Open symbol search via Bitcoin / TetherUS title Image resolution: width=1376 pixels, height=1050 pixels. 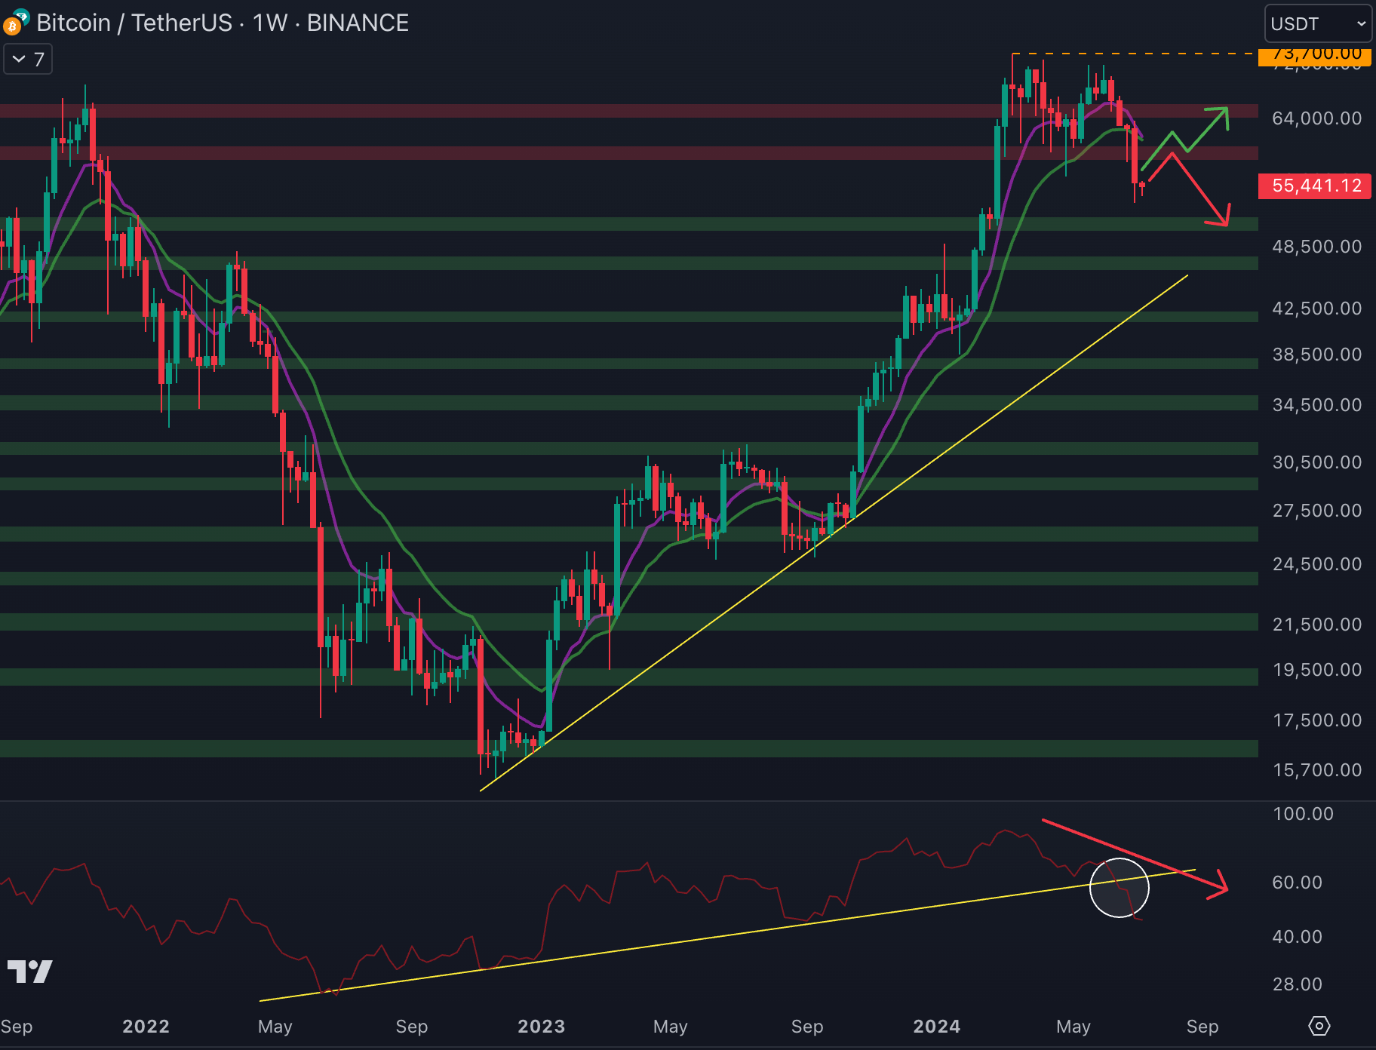pos(134,23)
